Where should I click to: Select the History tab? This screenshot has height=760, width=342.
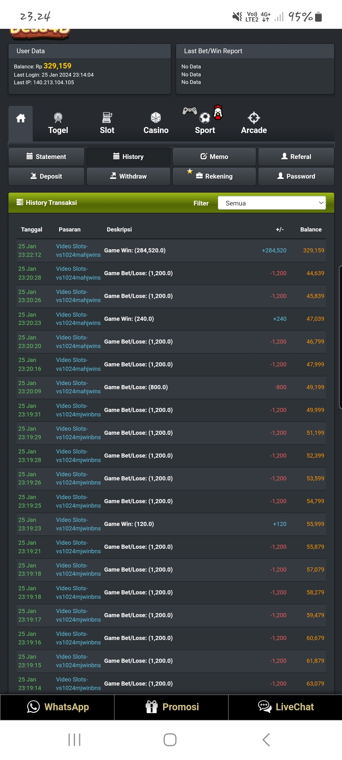pyautogui.click(x=128, y=157)
